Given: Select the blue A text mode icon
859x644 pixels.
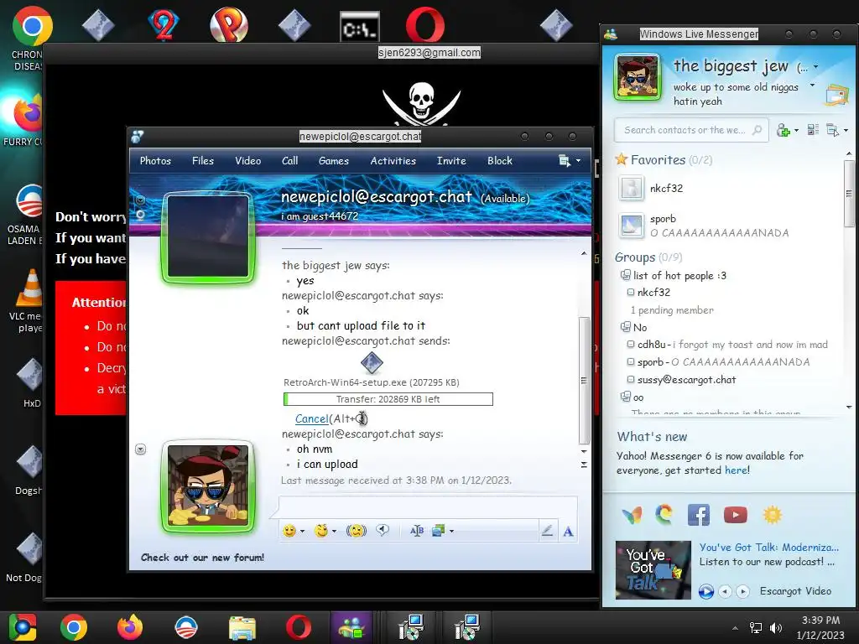Looking at the screenshot, I should 568,531.
